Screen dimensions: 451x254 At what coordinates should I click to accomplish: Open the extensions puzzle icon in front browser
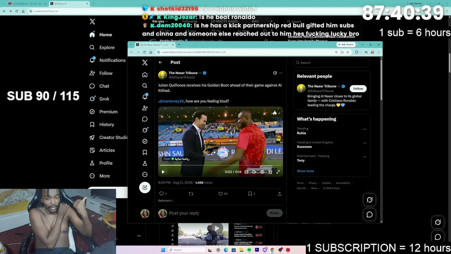click(357, 52)
